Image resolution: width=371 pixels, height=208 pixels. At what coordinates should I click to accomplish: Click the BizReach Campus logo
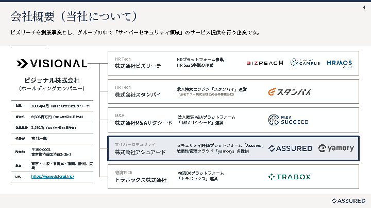[305, 63]
